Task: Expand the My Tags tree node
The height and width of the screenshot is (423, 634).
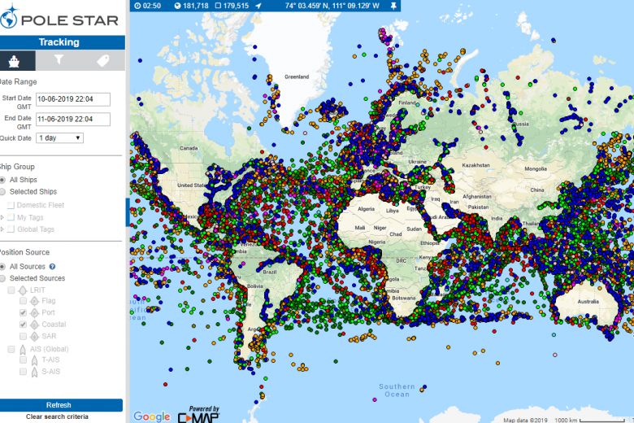Action: point(2,217)
